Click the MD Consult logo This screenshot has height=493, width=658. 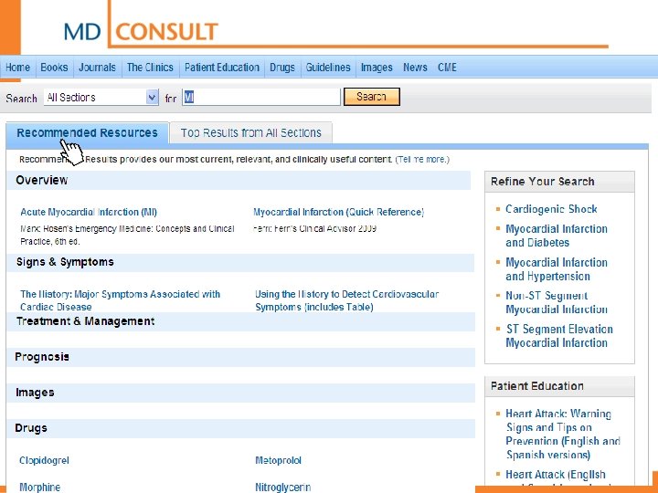[x=141, y=31]
